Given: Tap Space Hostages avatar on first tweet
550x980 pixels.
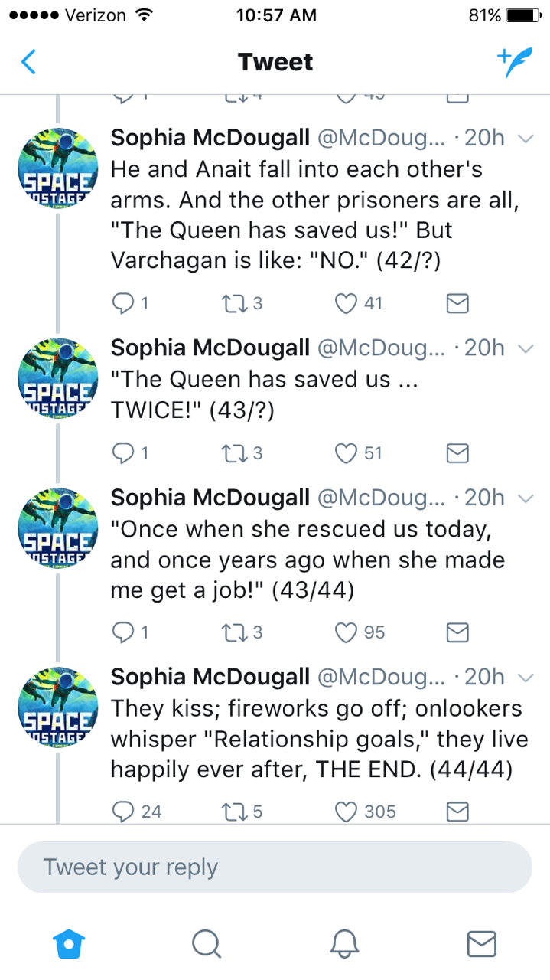Looking at the screenshot, I should (57, 168).
